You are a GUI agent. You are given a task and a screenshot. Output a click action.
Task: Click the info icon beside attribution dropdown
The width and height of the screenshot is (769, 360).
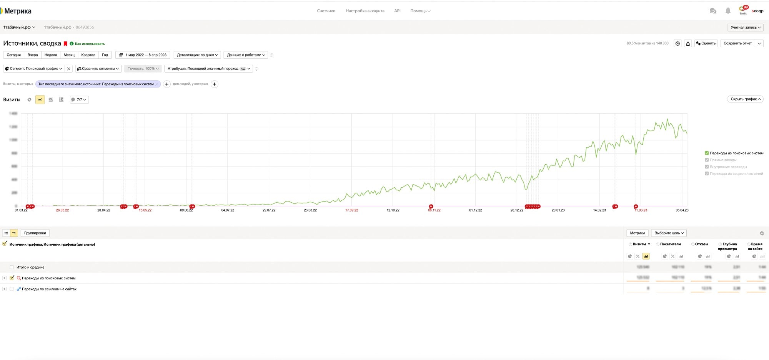coord(256,69)
